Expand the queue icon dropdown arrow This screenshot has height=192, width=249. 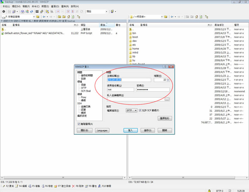pos(17,12)
